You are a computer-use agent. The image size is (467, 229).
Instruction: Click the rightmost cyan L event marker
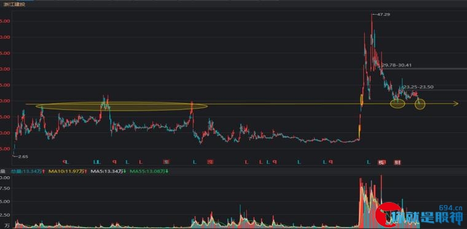(x=369, y=162)
